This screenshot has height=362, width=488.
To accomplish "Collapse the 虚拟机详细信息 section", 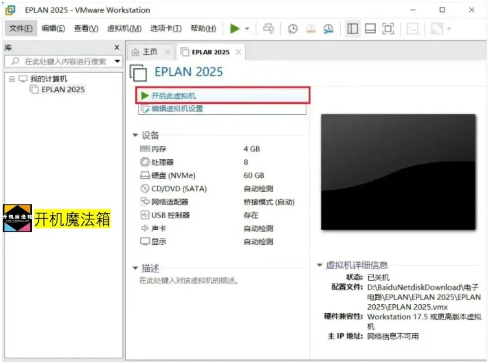I will [319, 265].
